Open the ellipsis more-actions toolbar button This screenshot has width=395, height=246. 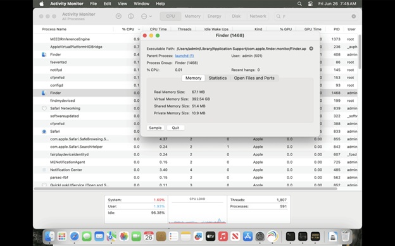point(146,16)
